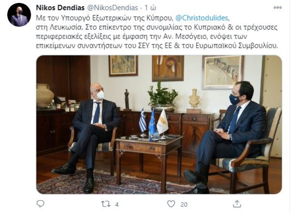The image size is (292, 212).
Task: Open the @Christodulides mention link
Action: [x=202, y=18]
